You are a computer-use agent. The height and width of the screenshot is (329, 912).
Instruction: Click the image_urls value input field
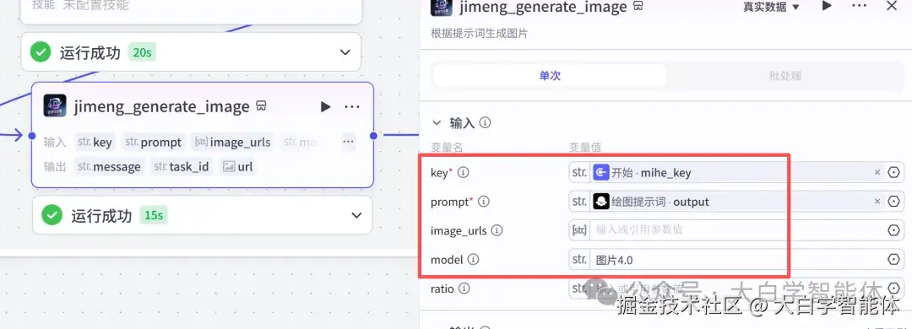737,231
